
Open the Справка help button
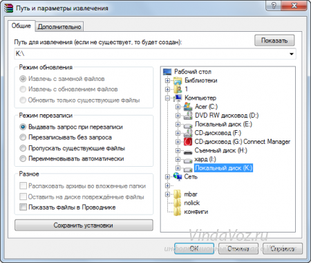pyautogui.click(x=283, y=248)
